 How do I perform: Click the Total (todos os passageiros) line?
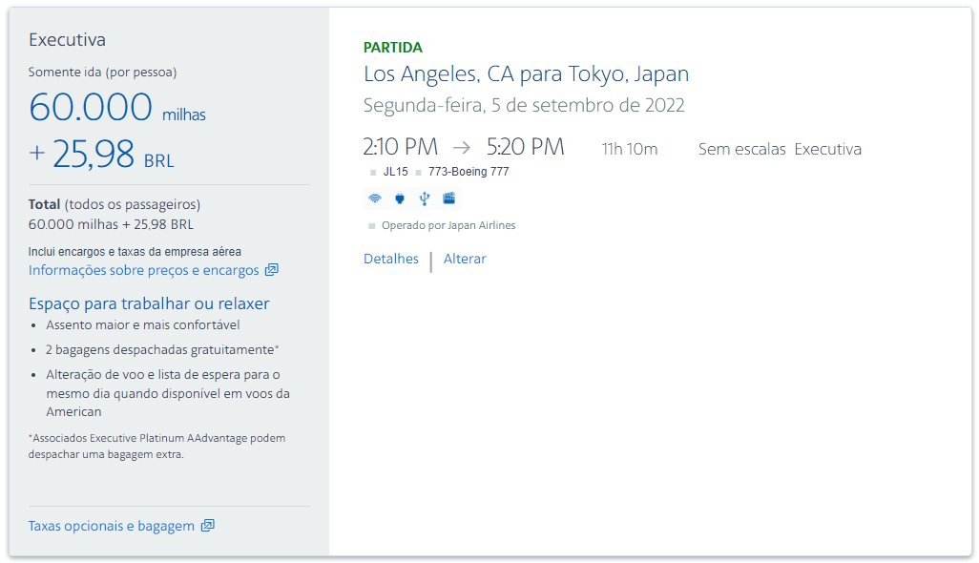click(115, 205)
